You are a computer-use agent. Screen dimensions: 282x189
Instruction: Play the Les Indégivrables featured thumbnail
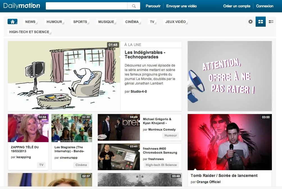coord(64,76)
